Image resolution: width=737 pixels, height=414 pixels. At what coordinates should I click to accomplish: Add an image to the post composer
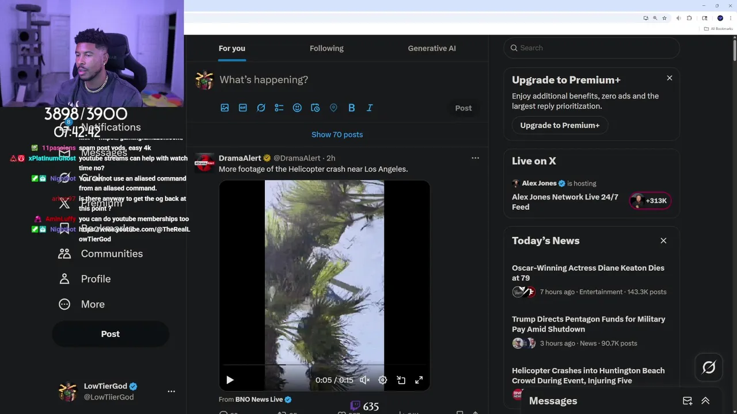pos(225,108)
